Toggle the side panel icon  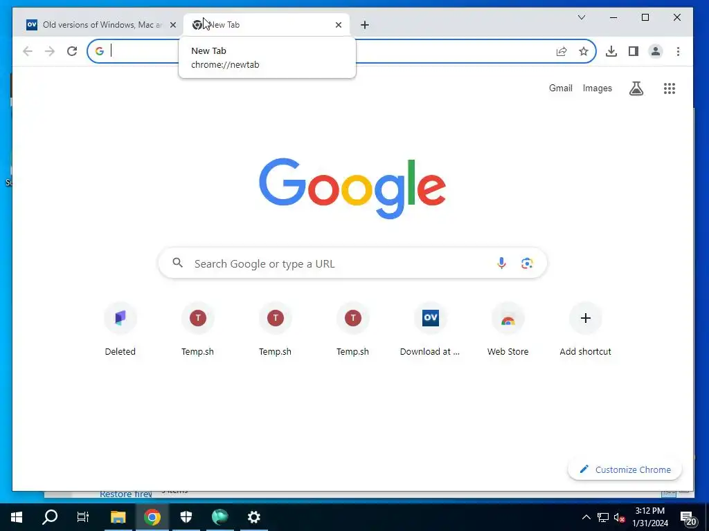pos(634,51)
